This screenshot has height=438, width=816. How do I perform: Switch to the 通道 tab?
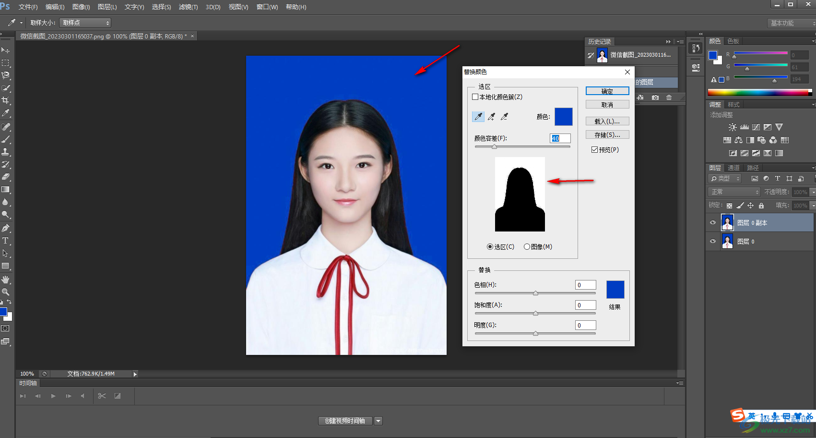[x=733, y=168]
